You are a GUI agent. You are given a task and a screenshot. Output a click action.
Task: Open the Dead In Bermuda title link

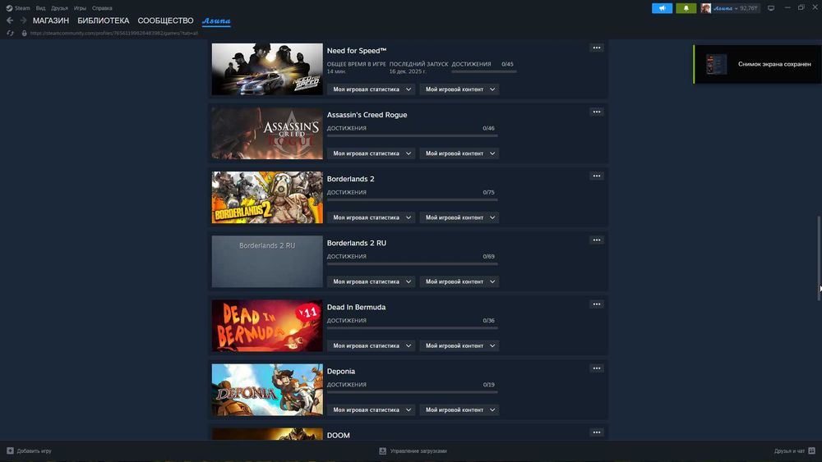(356, 307)
